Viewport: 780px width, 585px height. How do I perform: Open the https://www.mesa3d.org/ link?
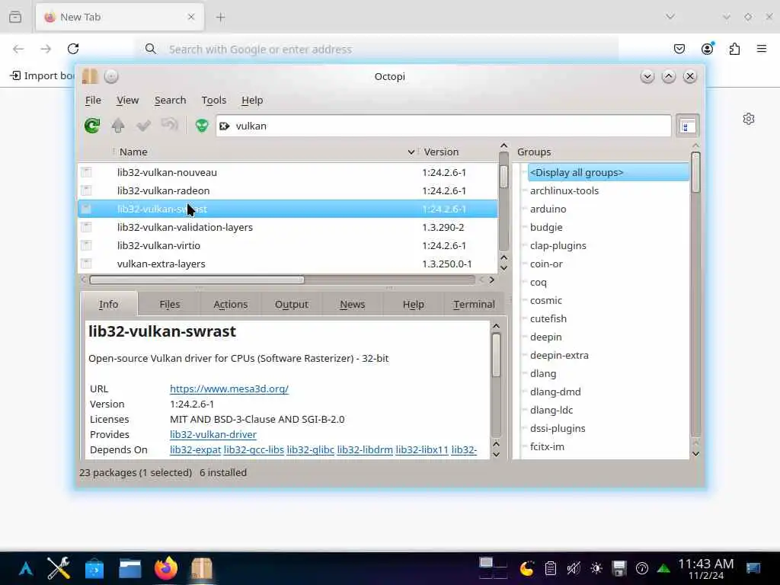click(229, 388)
